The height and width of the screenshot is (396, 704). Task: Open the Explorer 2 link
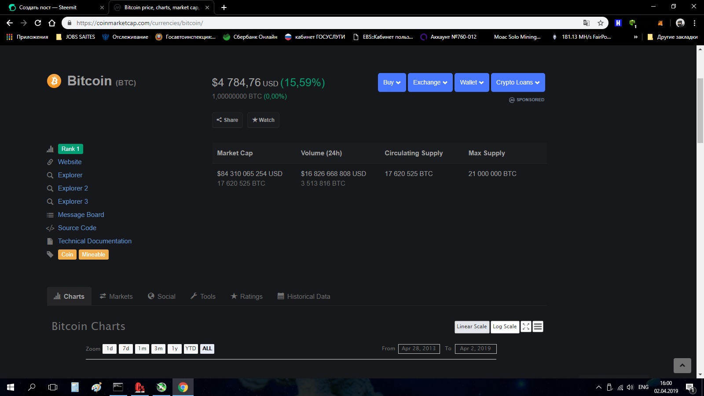[73, 188]
